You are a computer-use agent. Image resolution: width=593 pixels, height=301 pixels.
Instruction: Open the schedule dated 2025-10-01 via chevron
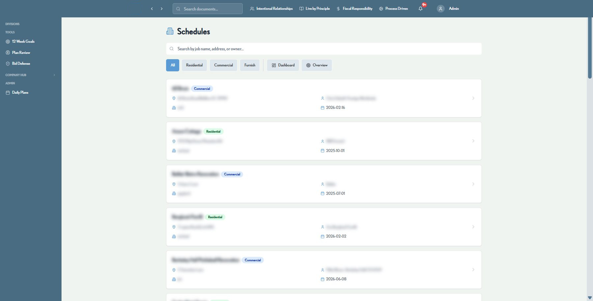(473, 141)
